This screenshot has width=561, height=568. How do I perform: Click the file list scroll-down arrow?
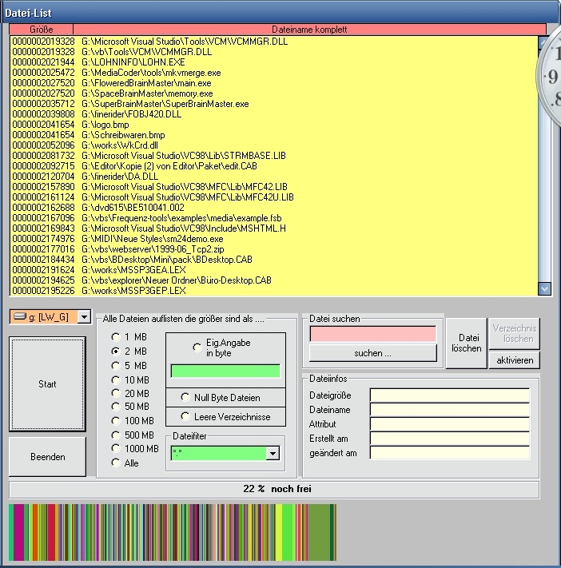[x=545, y=289]
